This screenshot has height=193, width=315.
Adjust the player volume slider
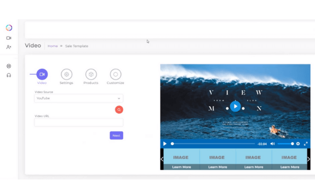coord(285,144)
